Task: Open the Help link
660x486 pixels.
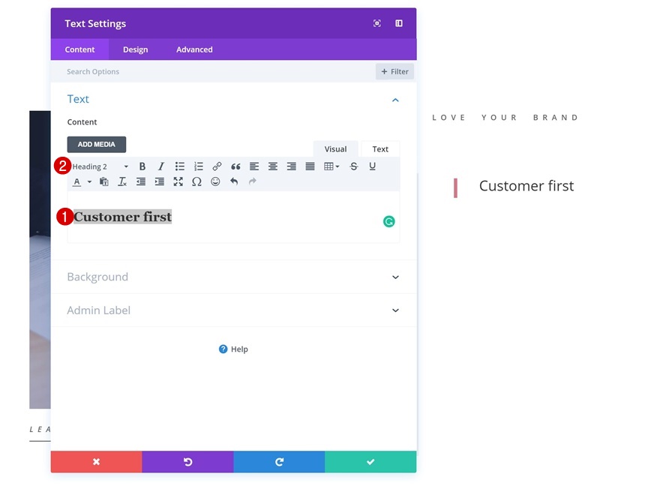Action: (x=233, y=349)
